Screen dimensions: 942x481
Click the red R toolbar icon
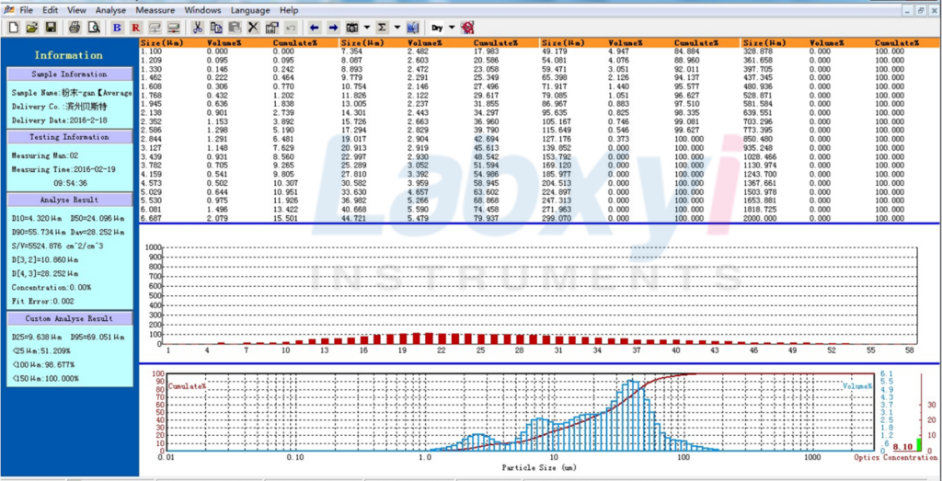pos(136,28)
